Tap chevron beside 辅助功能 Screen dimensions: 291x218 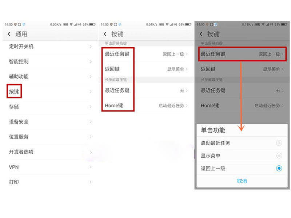[91, 77]
